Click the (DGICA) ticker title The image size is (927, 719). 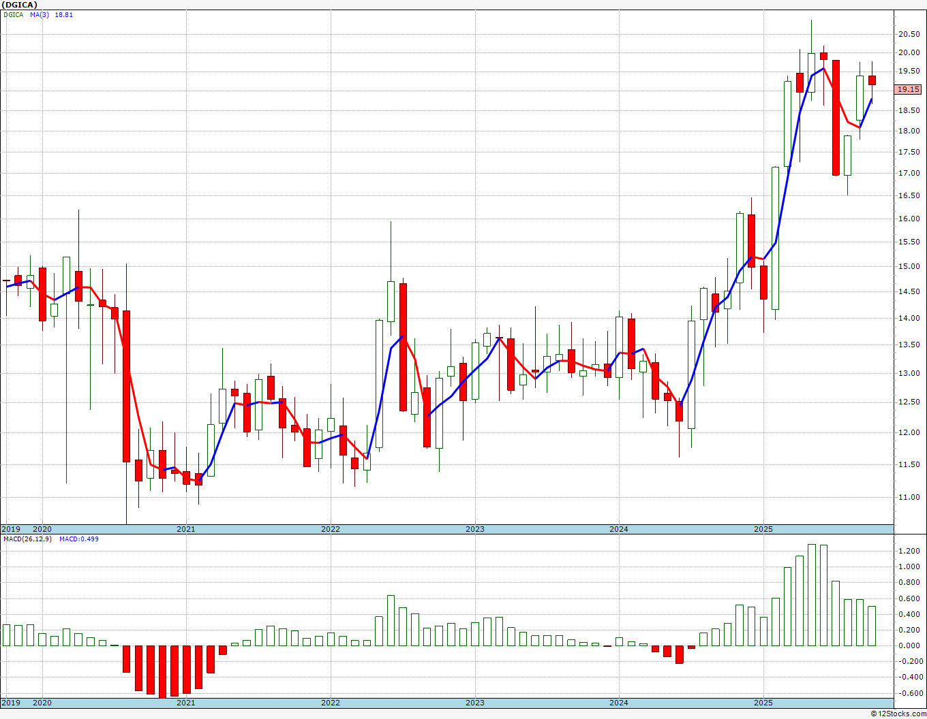[x=19, y=5]
